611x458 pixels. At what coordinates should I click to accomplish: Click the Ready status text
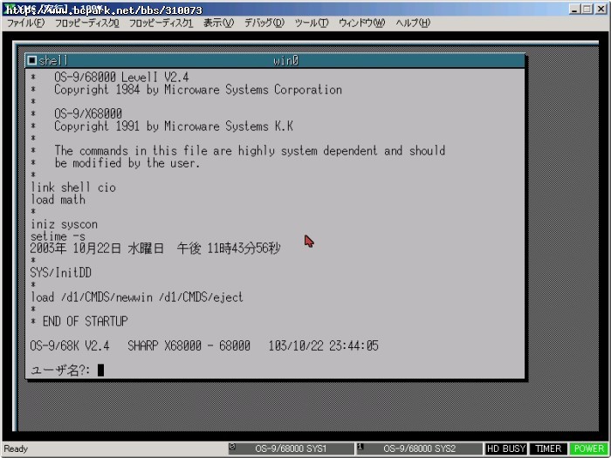(x=16, y=448)
